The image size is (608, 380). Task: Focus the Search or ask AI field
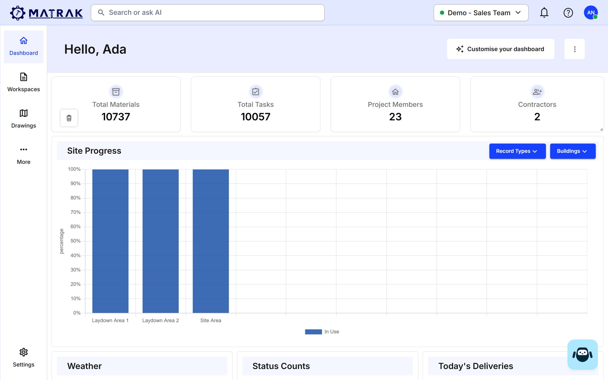(208, 13)
